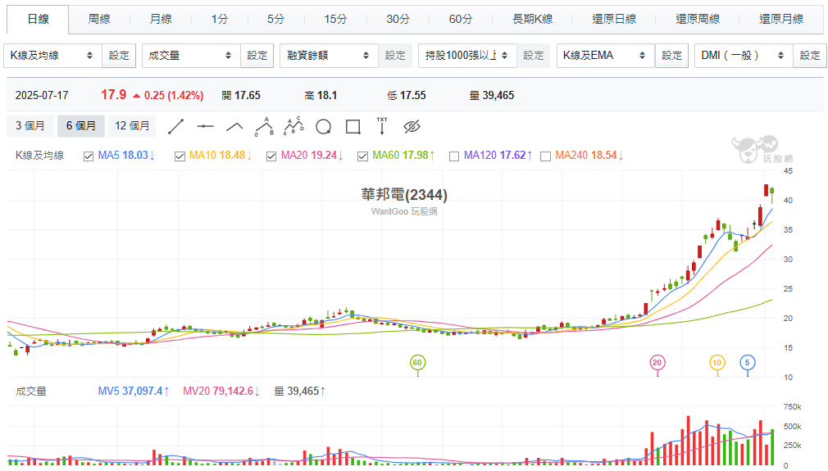
Task: Pick the angle polyline drawing tool
Action: 234,126
